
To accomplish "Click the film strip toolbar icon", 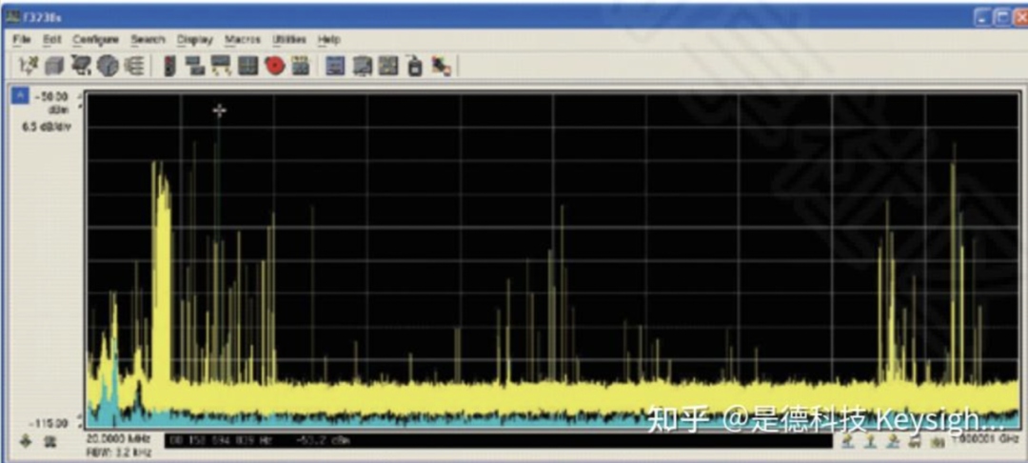I will point(300,66).
